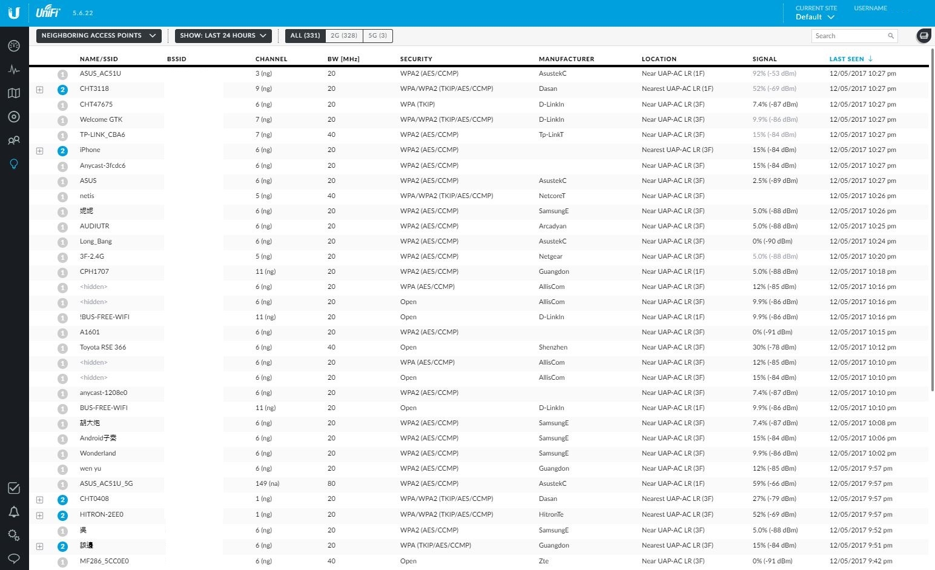This screenshot has width=935, height=570.
Task: Sort by Signal column header
Action: [765, 59]
